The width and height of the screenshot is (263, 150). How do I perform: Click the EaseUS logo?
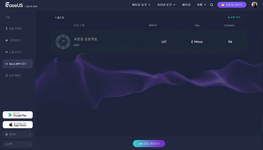14,5
